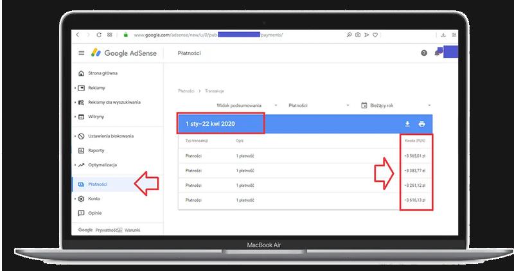The width and height of the screenshot is (514, 271).
Task: Click the green padlock security icon
Action: coord(125,35)
